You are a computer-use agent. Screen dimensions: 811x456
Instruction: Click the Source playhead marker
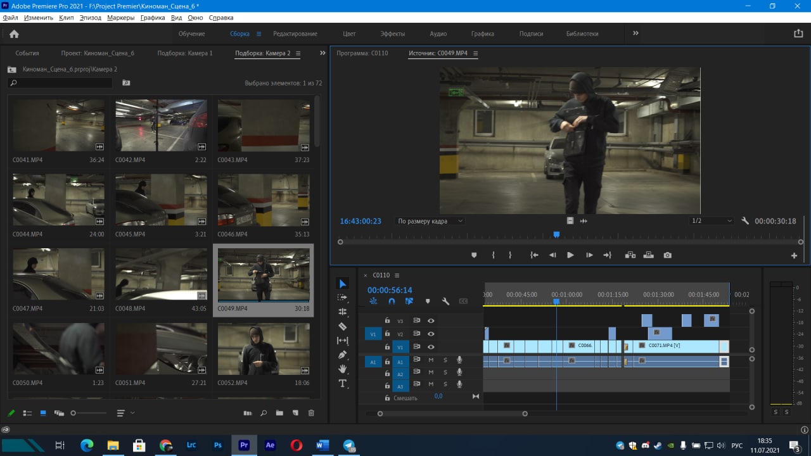(556, 234)
